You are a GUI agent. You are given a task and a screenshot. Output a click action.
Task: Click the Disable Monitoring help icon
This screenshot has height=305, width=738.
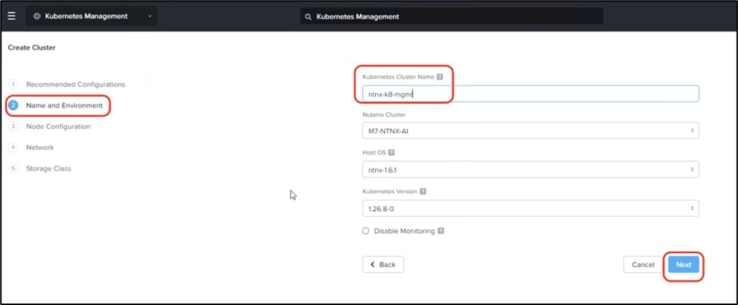click(x=441, y=231)
